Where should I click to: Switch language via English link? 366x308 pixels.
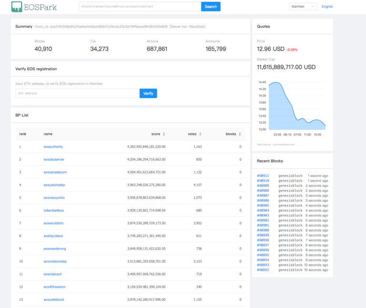[x=327, y=7]
